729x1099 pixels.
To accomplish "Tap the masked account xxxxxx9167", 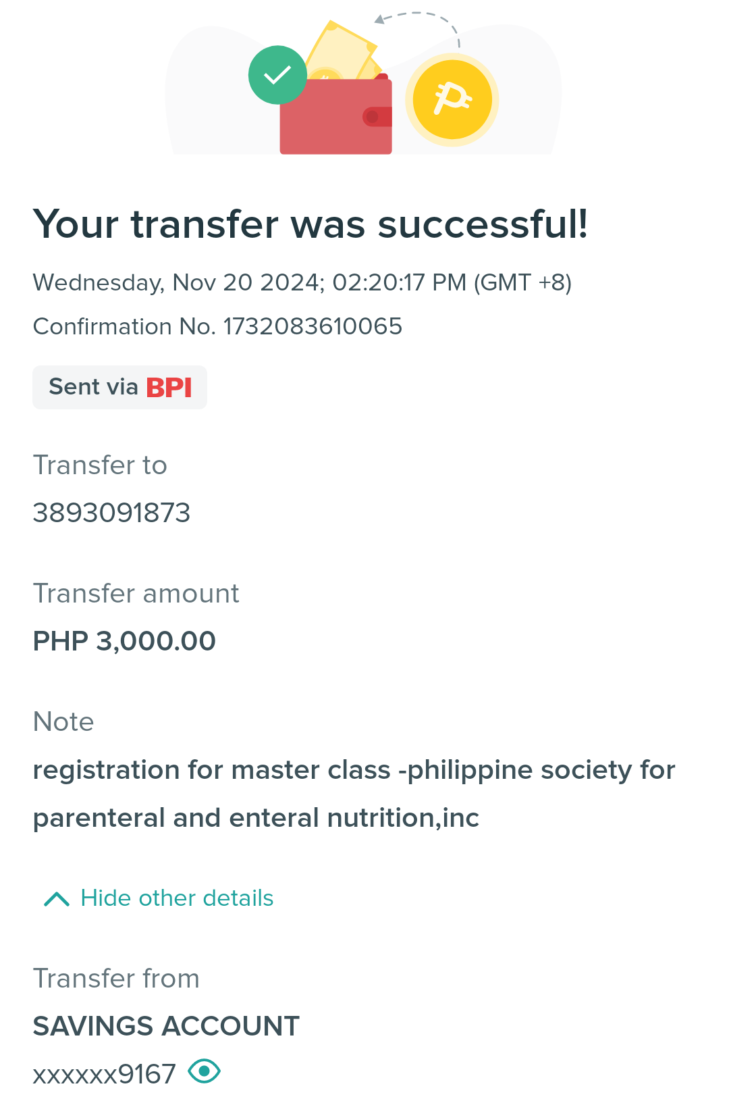I will [x=105, y=1074].
